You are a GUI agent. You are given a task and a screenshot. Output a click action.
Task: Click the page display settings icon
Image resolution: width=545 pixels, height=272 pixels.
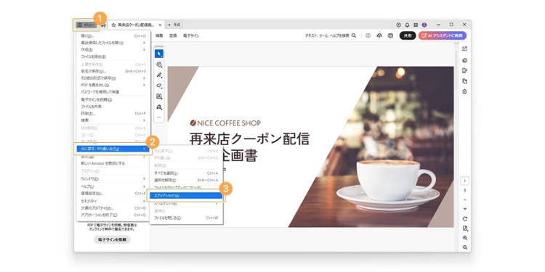click(x=465, y=228)
